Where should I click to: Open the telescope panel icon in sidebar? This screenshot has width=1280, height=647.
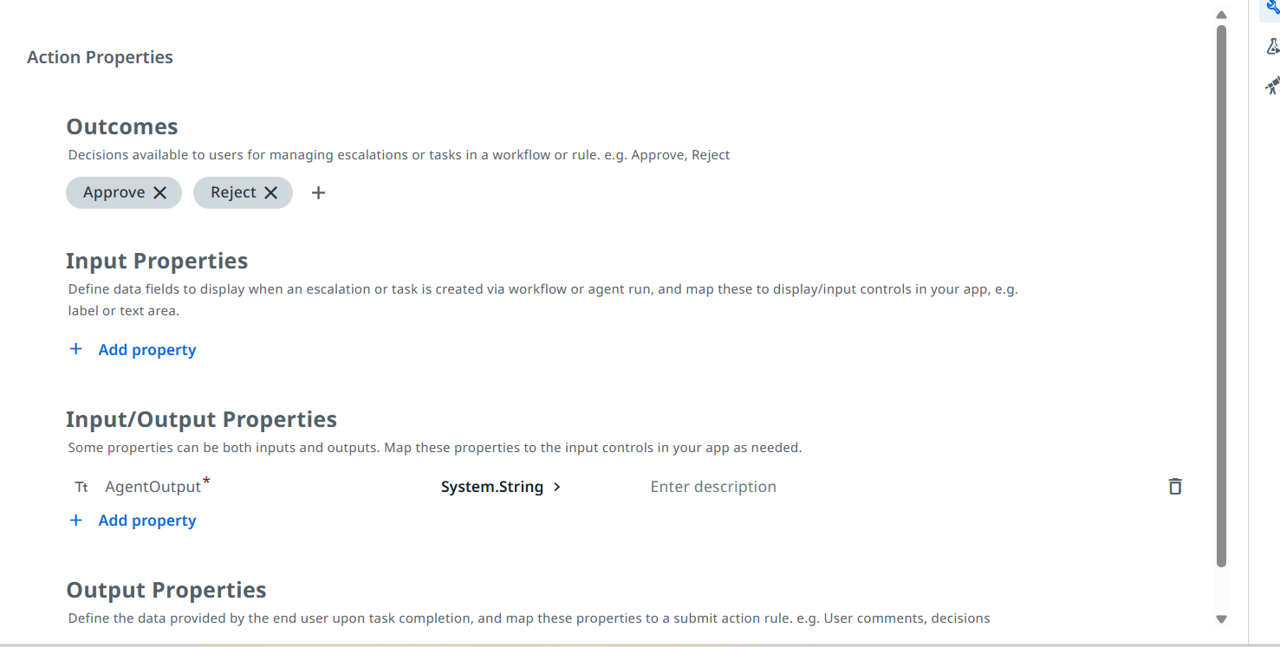(1272, 86)
